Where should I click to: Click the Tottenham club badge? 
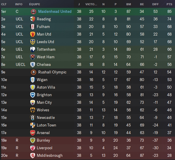(33, 49)
